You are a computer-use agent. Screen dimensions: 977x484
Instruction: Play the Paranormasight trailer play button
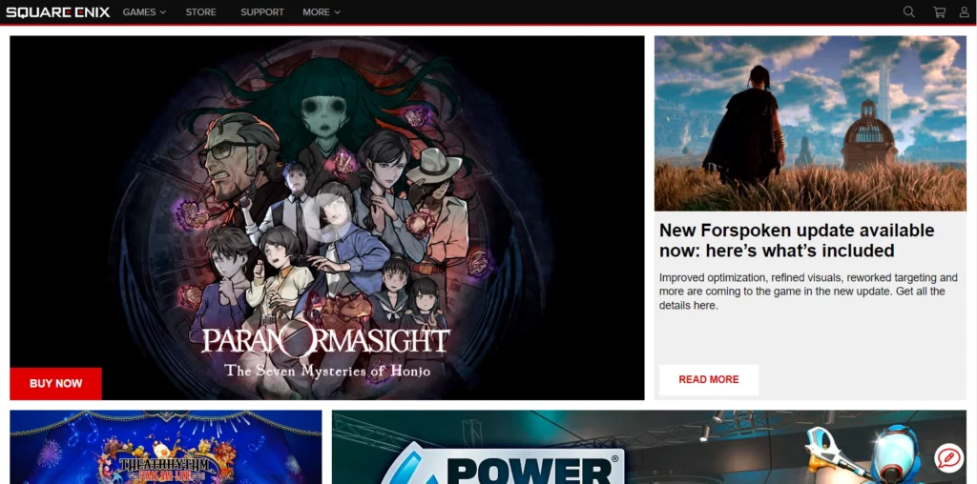point(326,218)
